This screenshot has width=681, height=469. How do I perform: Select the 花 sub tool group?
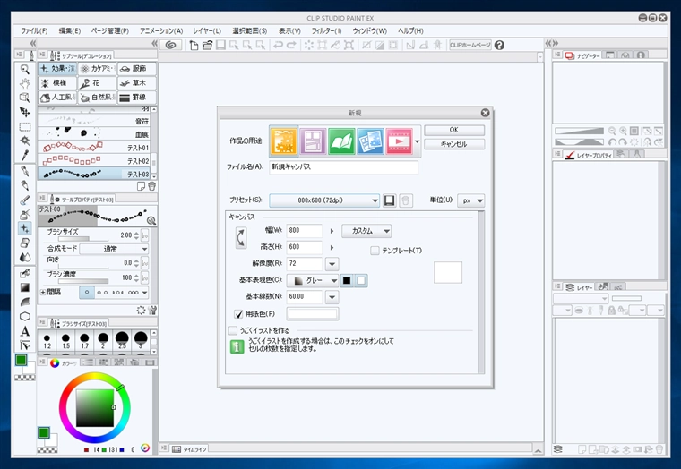coord(97,83)
